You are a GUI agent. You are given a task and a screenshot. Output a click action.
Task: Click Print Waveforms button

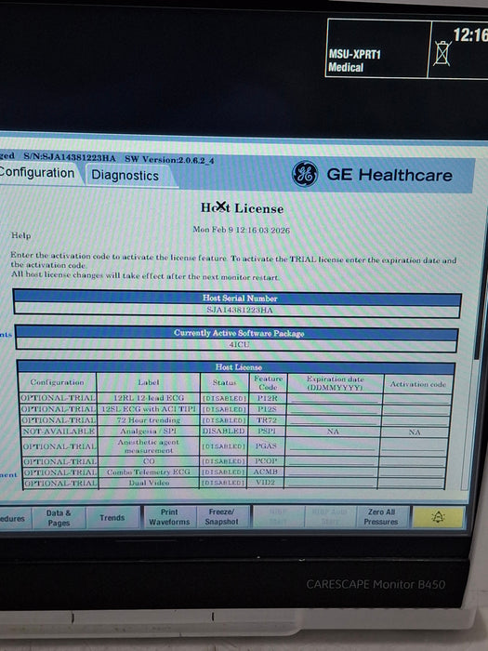[169, 517]
